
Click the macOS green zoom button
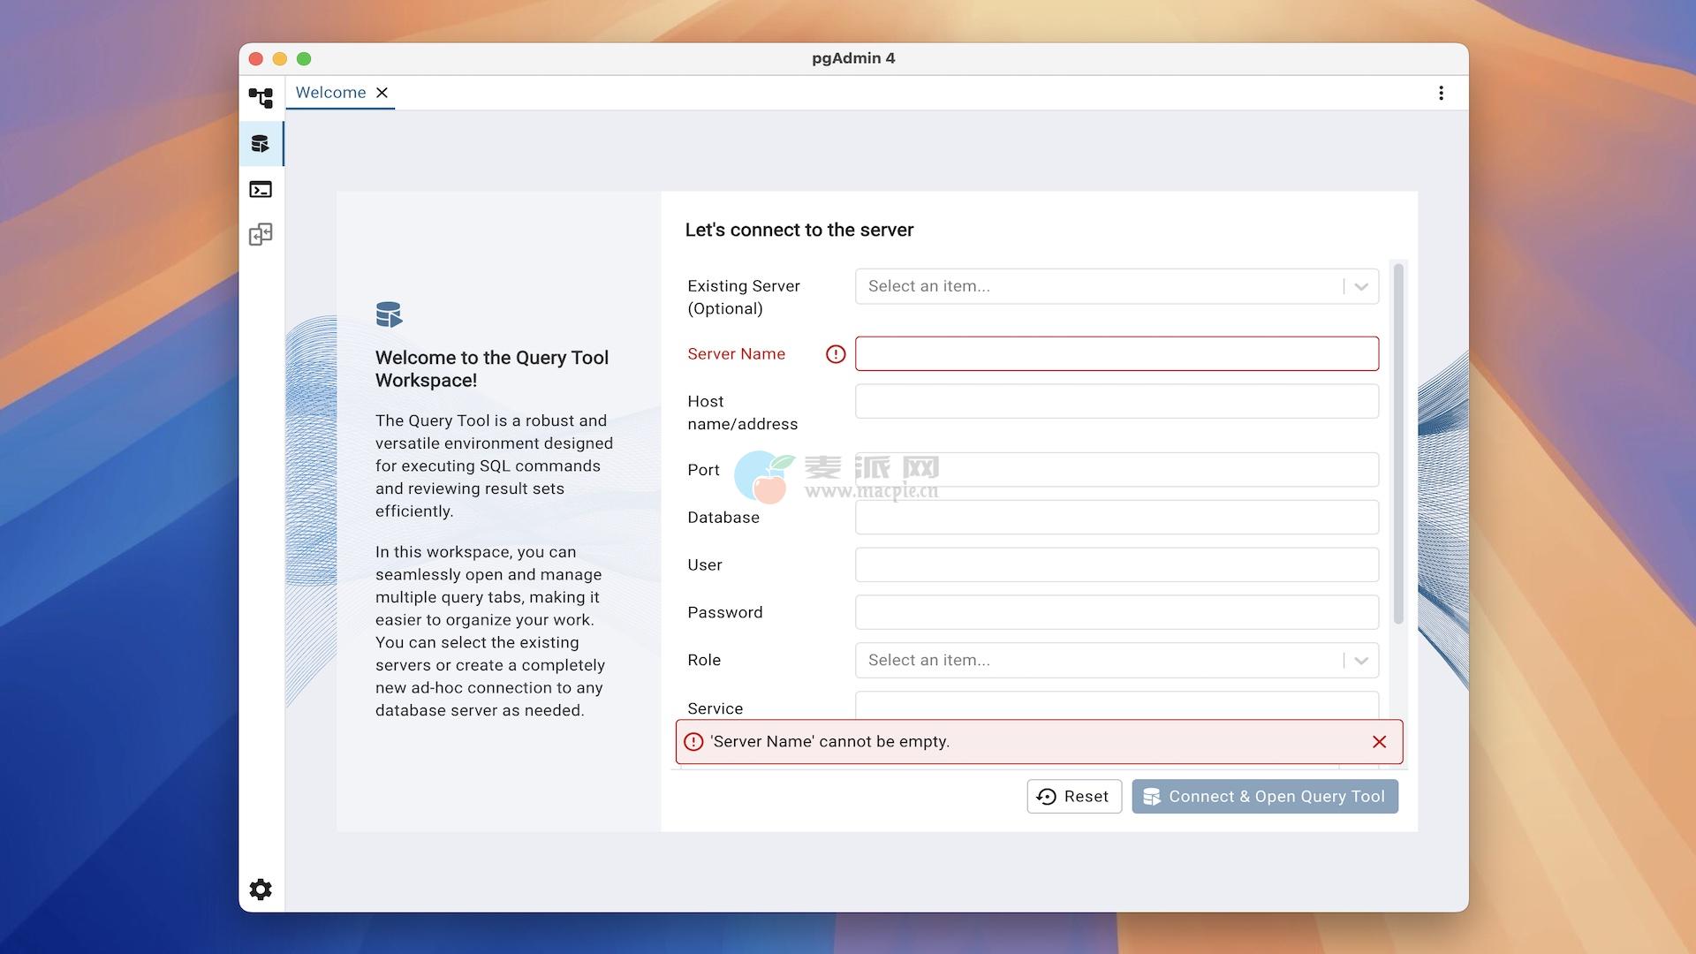pyautogui.click(x=304, y=59)
